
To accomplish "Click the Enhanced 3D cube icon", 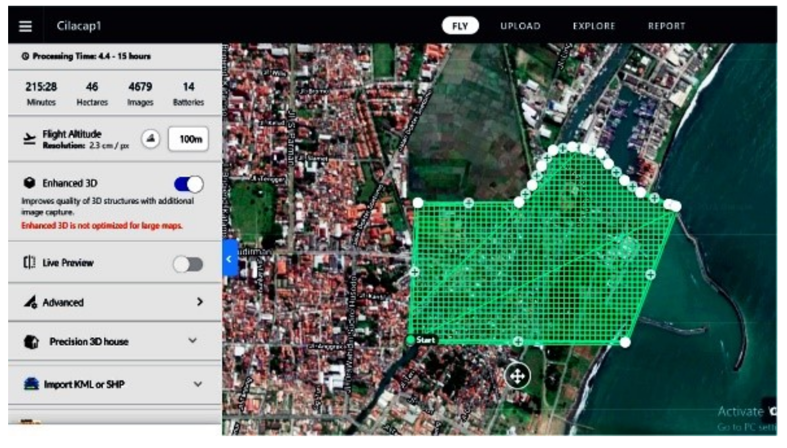I will (30, 183).
